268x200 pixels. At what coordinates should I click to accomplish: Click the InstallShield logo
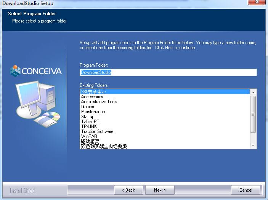(22, 190)
